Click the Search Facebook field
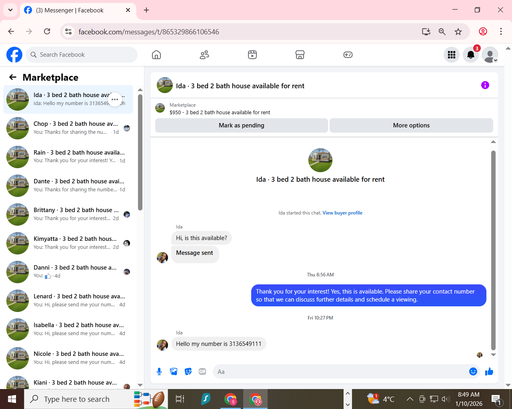 point(82,55)
